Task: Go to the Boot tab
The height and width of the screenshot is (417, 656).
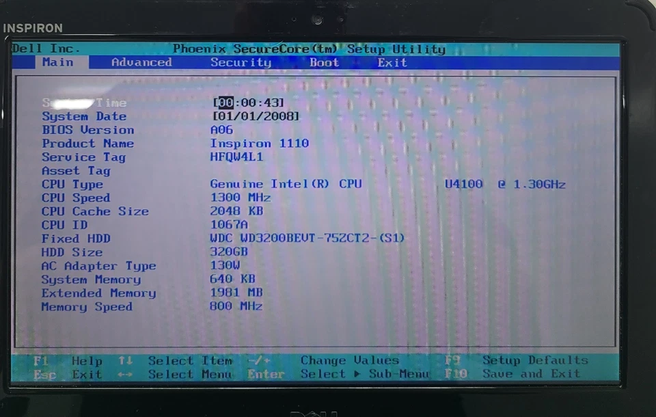Action: point(324,62)
